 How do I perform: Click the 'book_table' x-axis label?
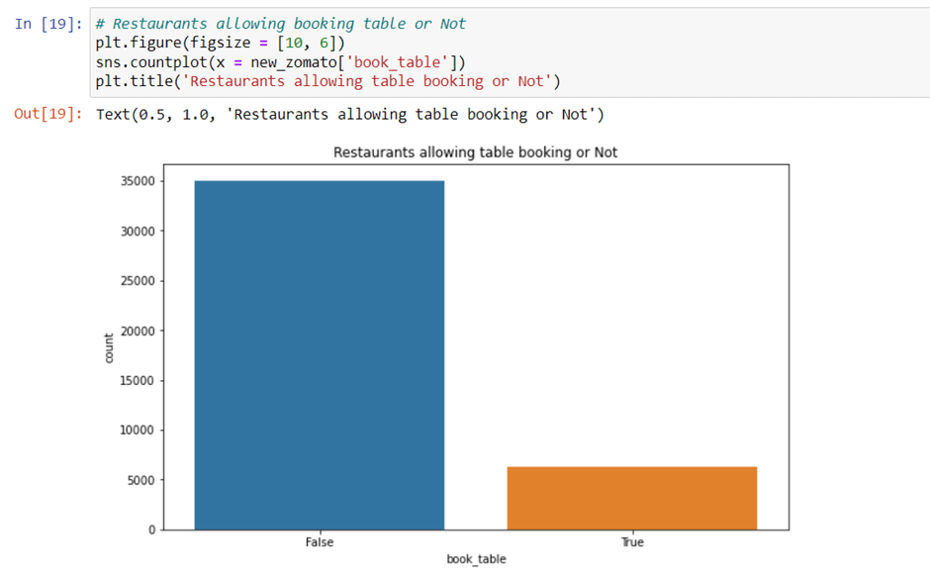click(476, 560)
